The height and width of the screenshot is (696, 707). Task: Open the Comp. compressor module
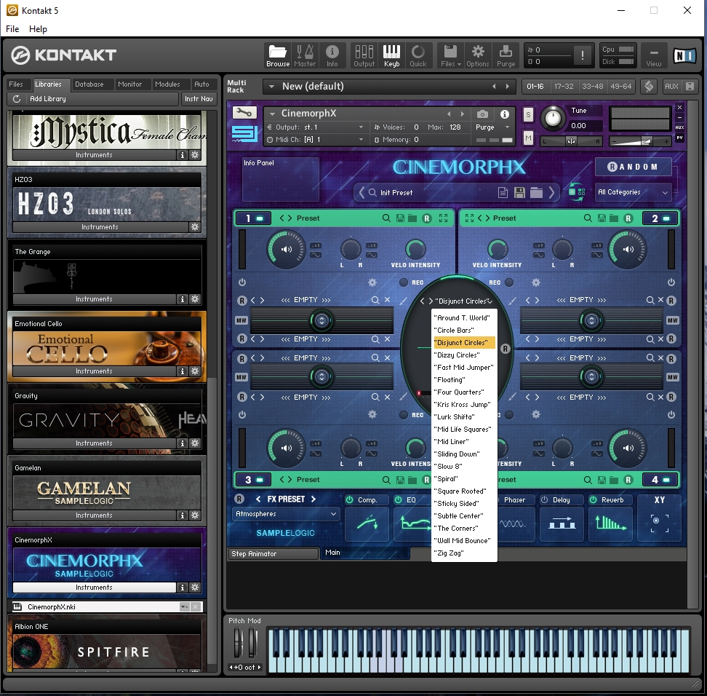367,523
